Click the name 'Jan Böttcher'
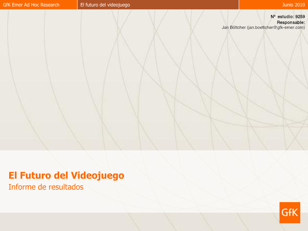This screenshot has width=308, height=231. coord(234,27)
